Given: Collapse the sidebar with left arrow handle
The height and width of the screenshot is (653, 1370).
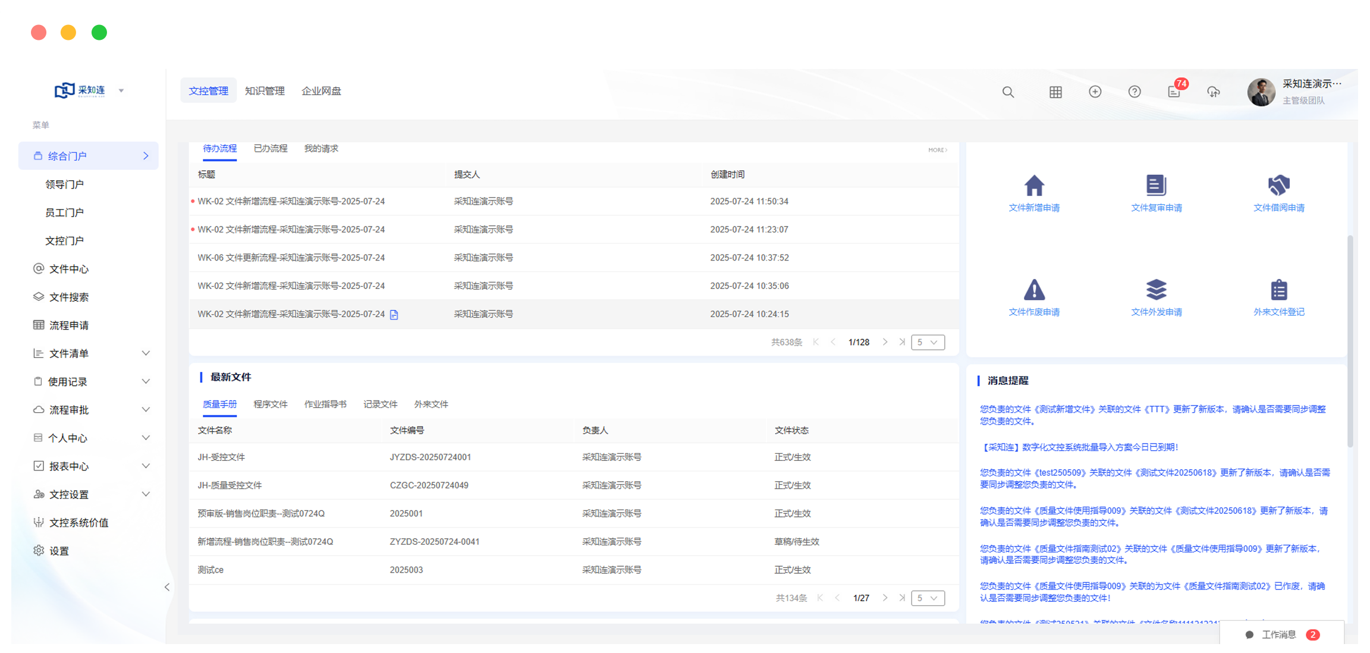Looking at the screenshot, I should pyautogui.click(x=167, y=587).
